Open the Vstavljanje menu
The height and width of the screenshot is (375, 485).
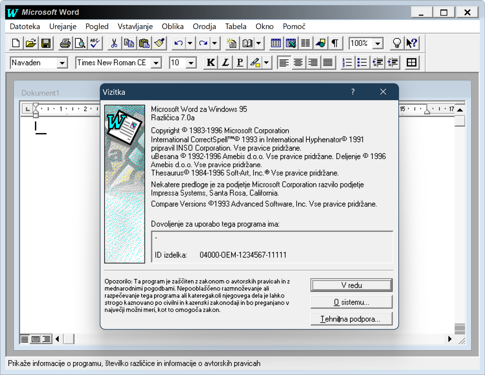135,26
